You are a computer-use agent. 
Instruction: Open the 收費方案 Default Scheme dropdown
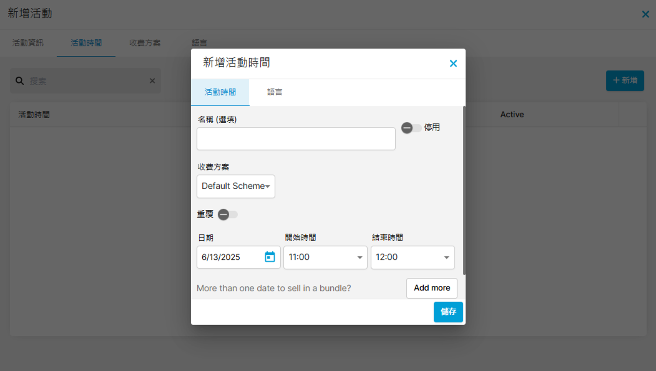[x=235, y=186]
